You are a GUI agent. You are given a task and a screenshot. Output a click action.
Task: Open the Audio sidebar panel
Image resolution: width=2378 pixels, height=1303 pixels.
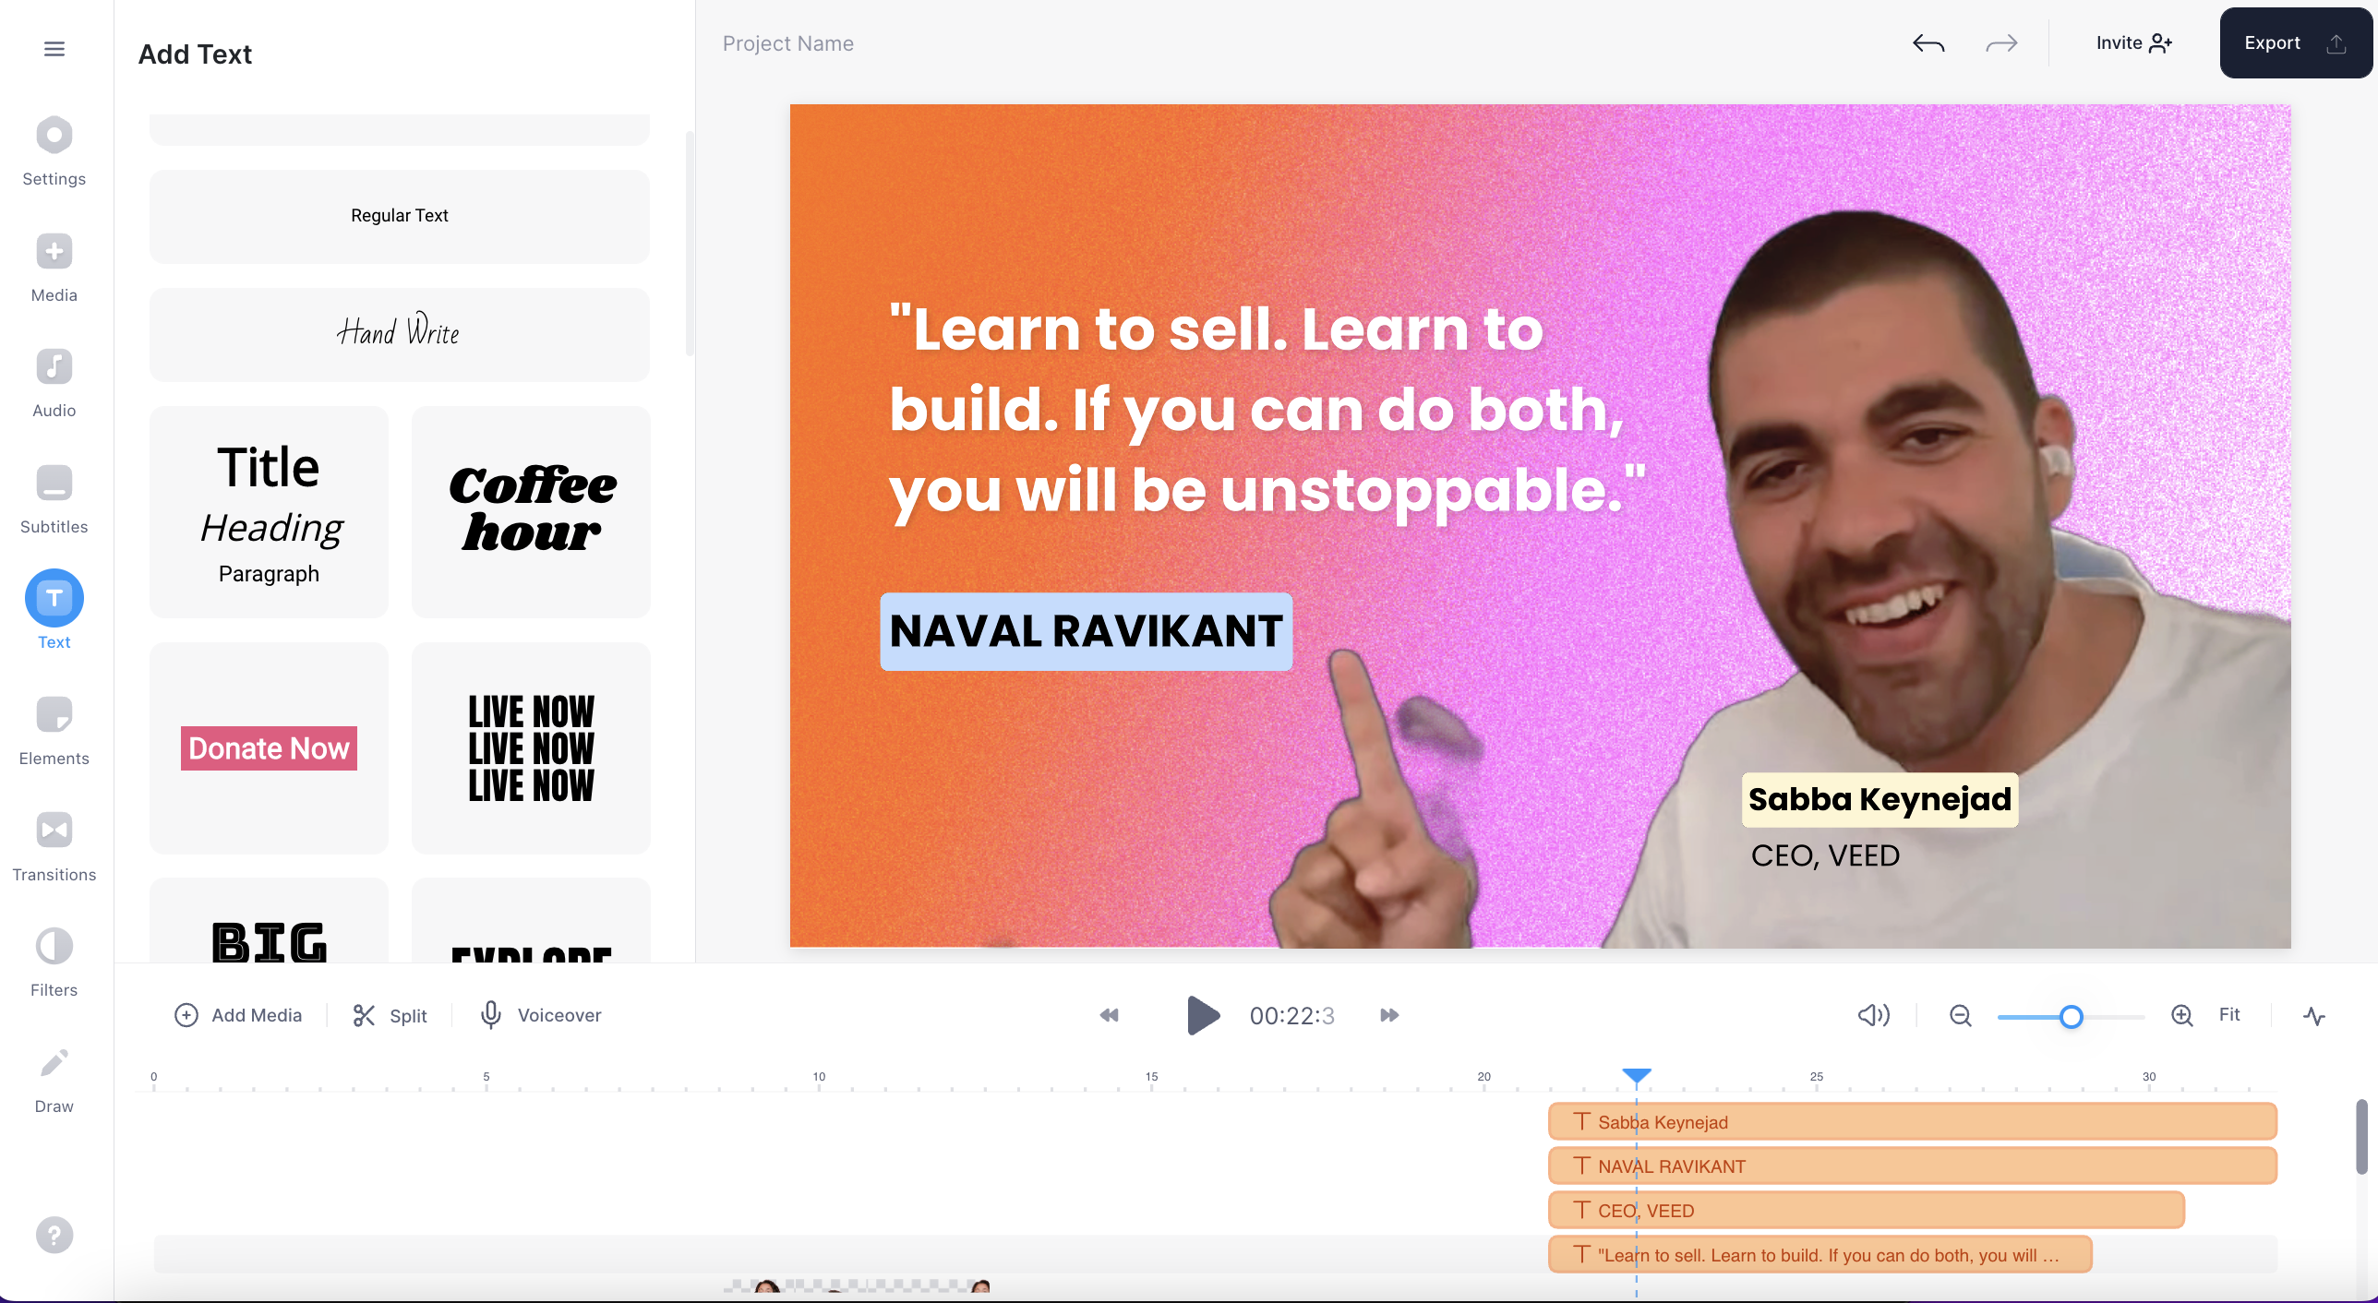(x=54, y=384)
